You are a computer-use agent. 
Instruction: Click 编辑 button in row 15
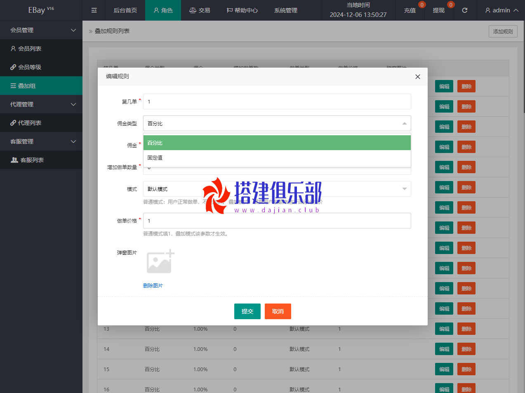click(x=444, y=369)
